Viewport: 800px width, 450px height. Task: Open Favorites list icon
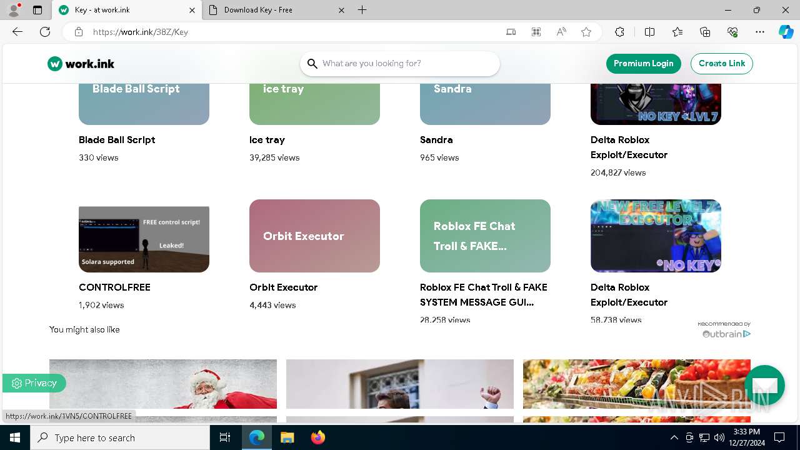pos(677,32)
